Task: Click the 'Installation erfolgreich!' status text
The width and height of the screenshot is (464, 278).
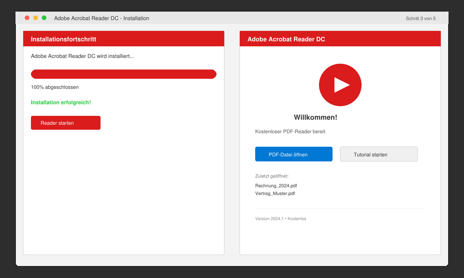Action: (61, 102)
